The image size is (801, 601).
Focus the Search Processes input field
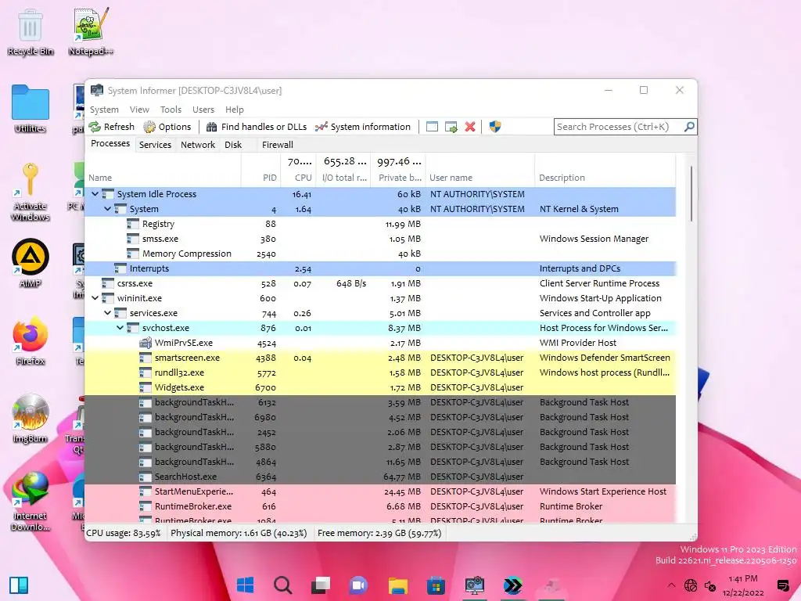tap(620, 127)
